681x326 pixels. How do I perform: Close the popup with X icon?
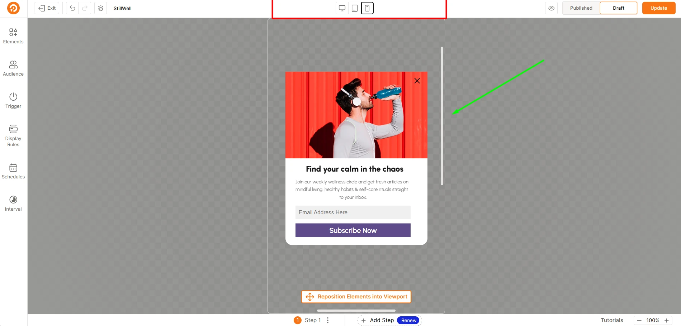tap(417, 81)
